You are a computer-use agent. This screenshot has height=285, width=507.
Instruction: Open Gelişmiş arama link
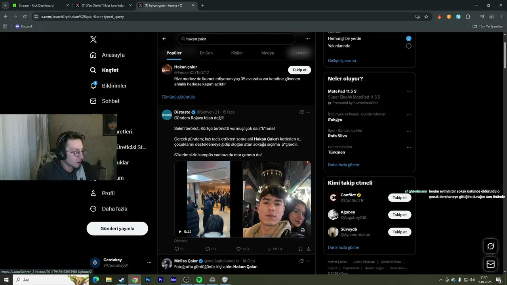coord(342,61)
